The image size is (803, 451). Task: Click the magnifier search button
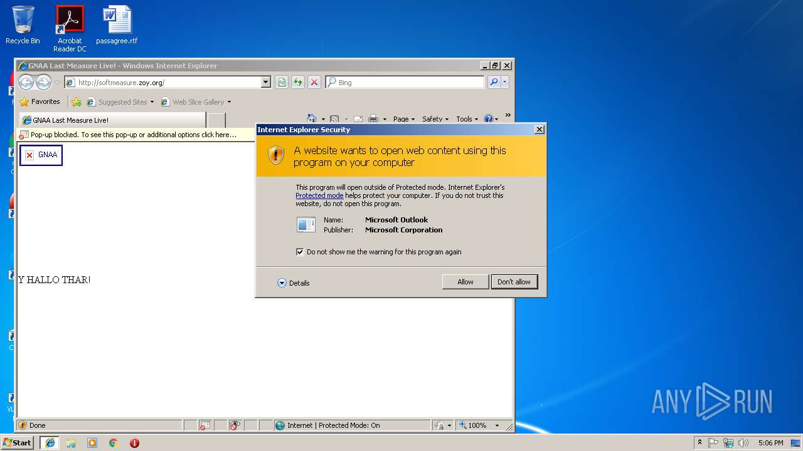[x=494, y=82]
